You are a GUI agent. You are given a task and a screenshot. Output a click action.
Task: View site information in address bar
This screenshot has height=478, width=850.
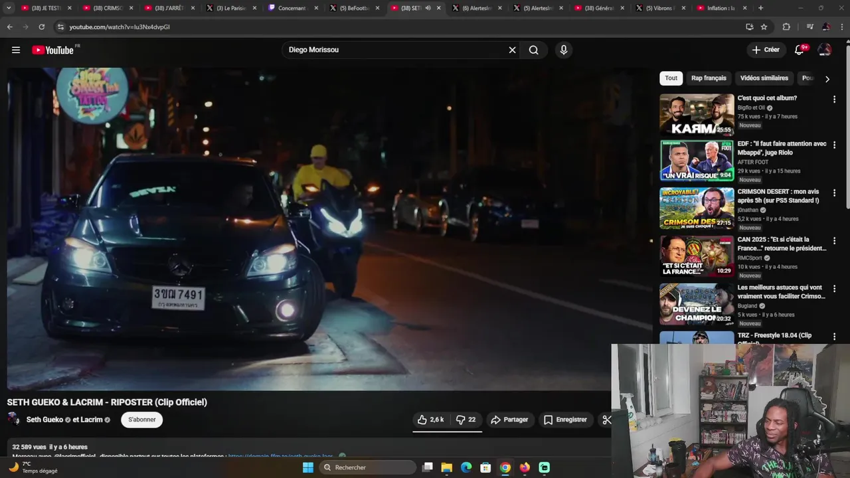pos(60,27)
